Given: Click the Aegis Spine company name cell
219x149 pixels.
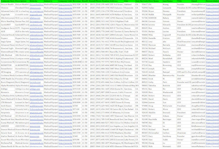Looking at the screenshot, I should (x=7, y=42).
